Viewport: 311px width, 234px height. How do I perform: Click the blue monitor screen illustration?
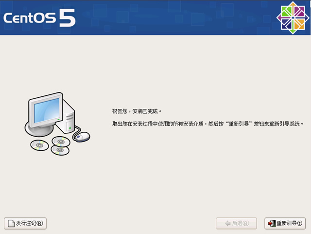[x=47, y=110]
